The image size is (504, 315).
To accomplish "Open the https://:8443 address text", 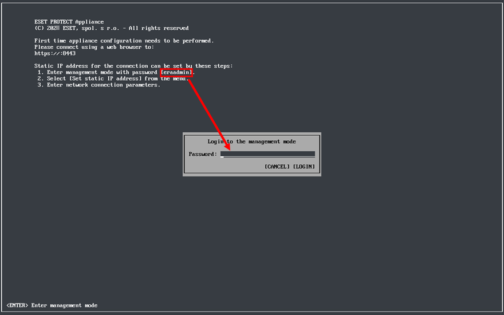I will (54, 53).
